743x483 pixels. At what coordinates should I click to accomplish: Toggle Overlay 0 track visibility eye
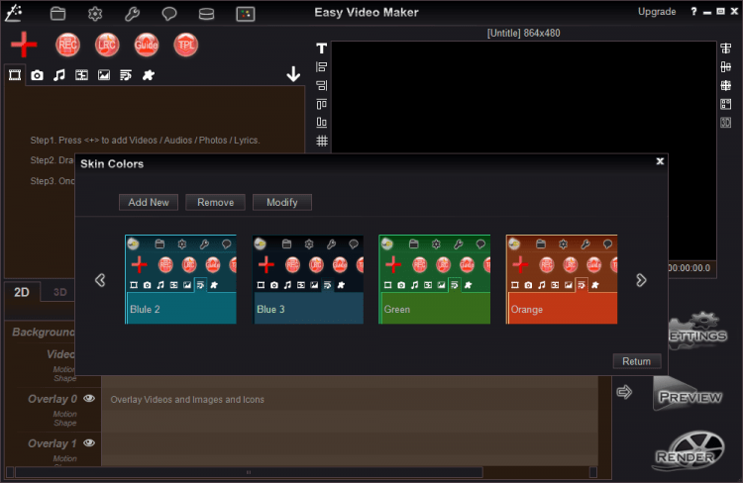click(x=89, y=398)
